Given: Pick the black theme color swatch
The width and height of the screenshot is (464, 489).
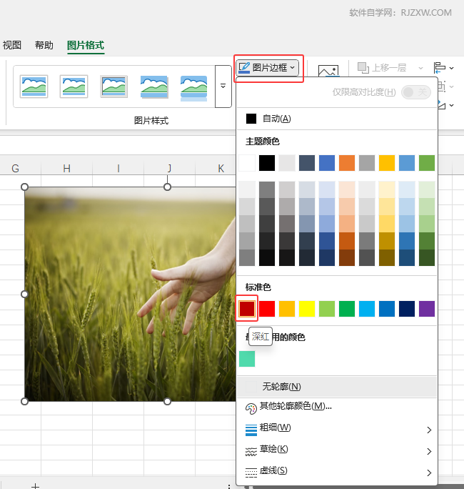Looking at the screenshot, I should coord(267,163).
